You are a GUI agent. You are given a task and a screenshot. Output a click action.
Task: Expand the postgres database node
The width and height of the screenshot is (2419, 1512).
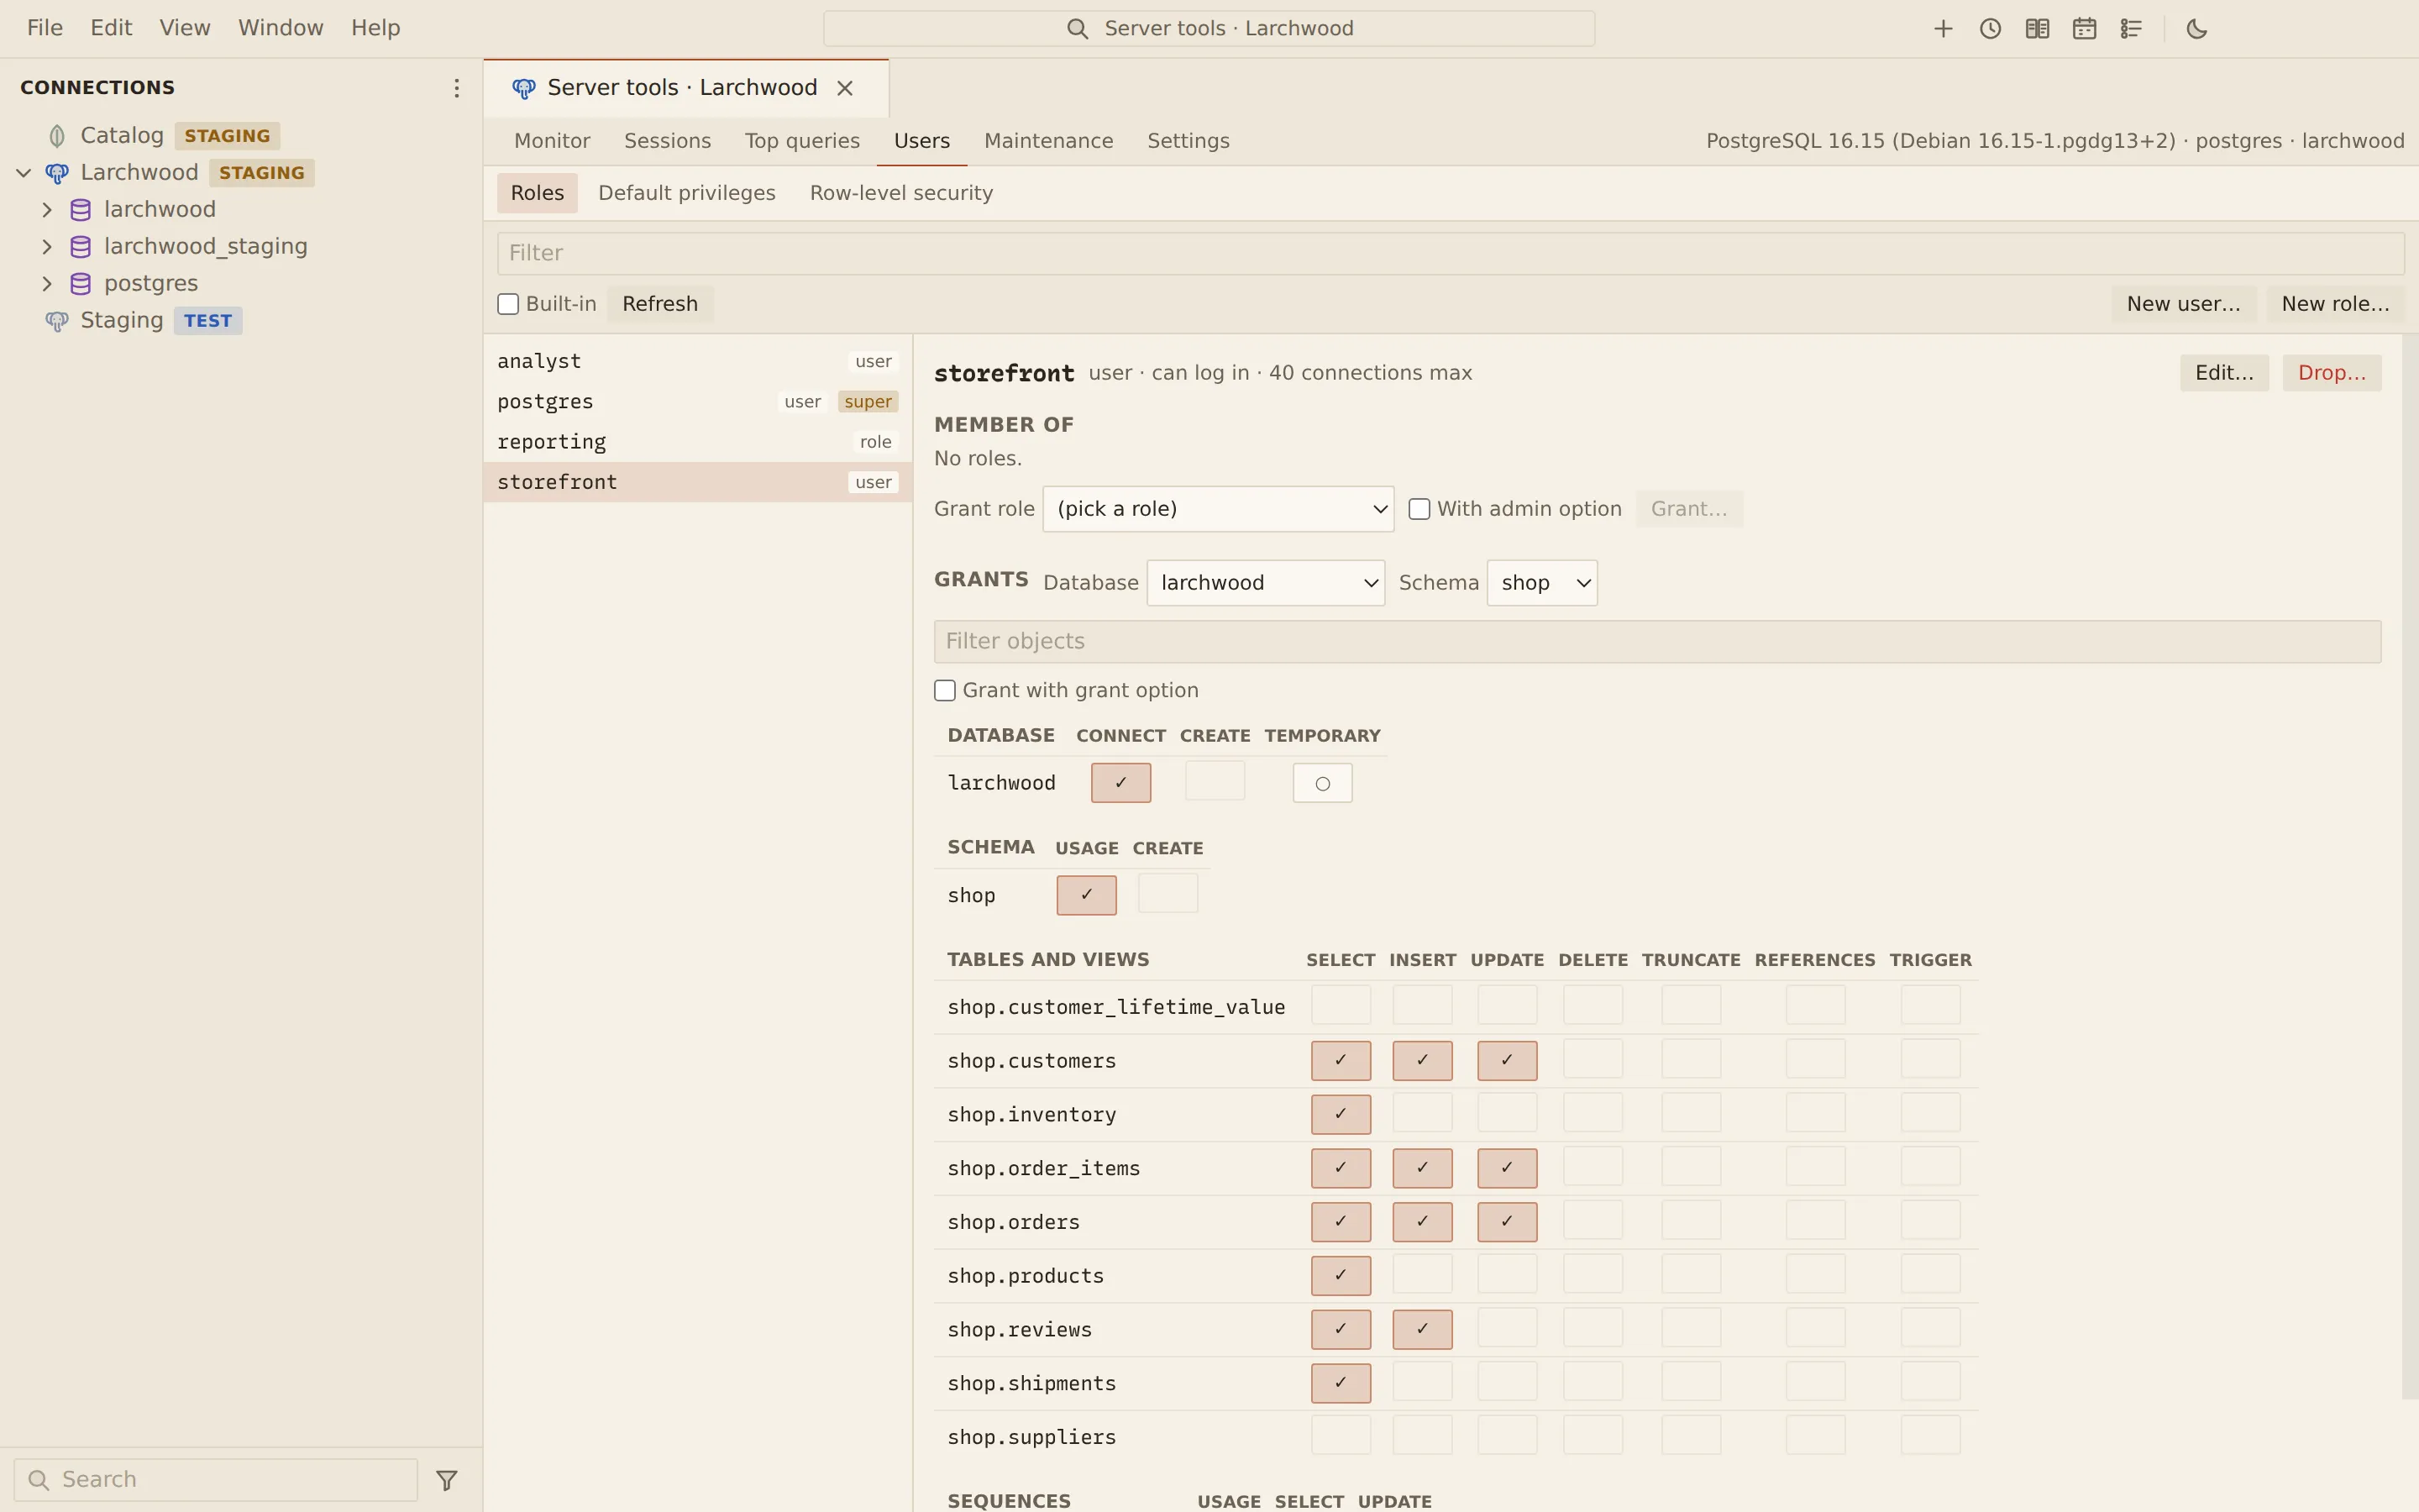(47, 284)
